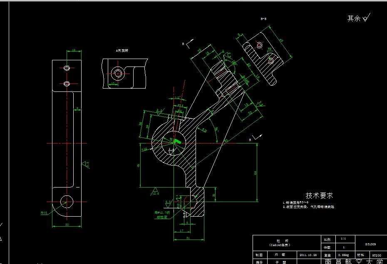
Task: Select the R15 radius dimension
Action: 44,213
